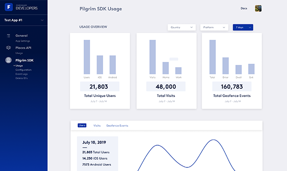Image resolution: width=287 pixels, height=171 pixels.
Task: Click the iOS bar in unique users chart
Action: click(100, 65)
